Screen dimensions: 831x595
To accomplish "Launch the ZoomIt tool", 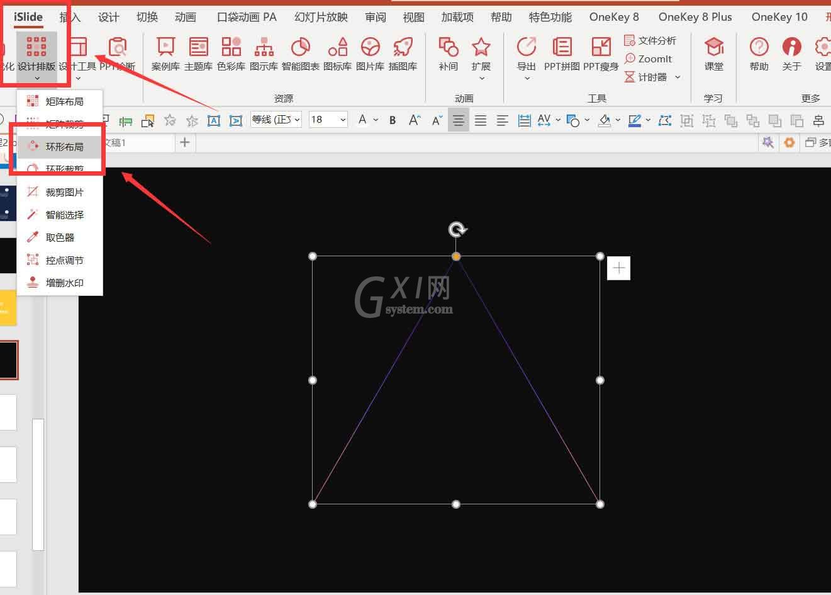I will pos(648,59).
